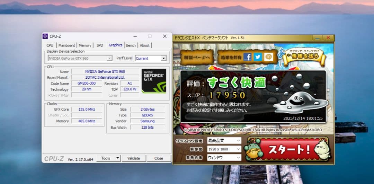Open the Perf Level Current dropdown

(x=151, y=58)
